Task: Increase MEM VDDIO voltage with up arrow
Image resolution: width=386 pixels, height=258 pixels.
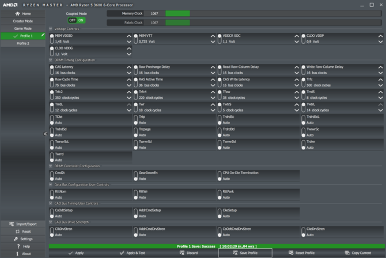Action: (129, 36)
